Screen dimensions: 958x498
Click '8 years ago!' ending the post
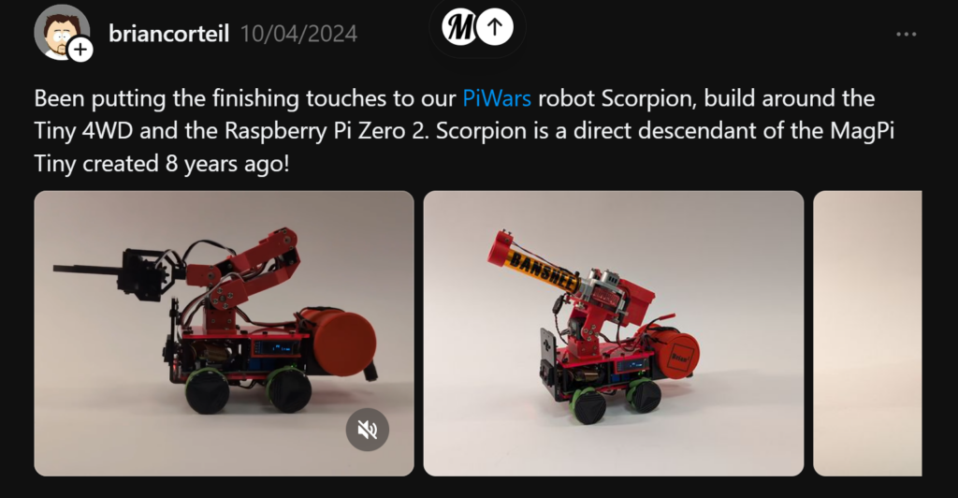[226, 164]
